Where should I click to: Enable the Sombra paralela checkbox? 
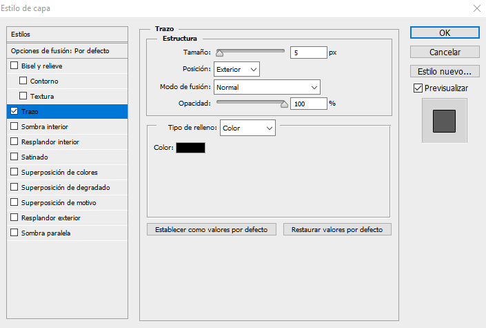point(14,233)
